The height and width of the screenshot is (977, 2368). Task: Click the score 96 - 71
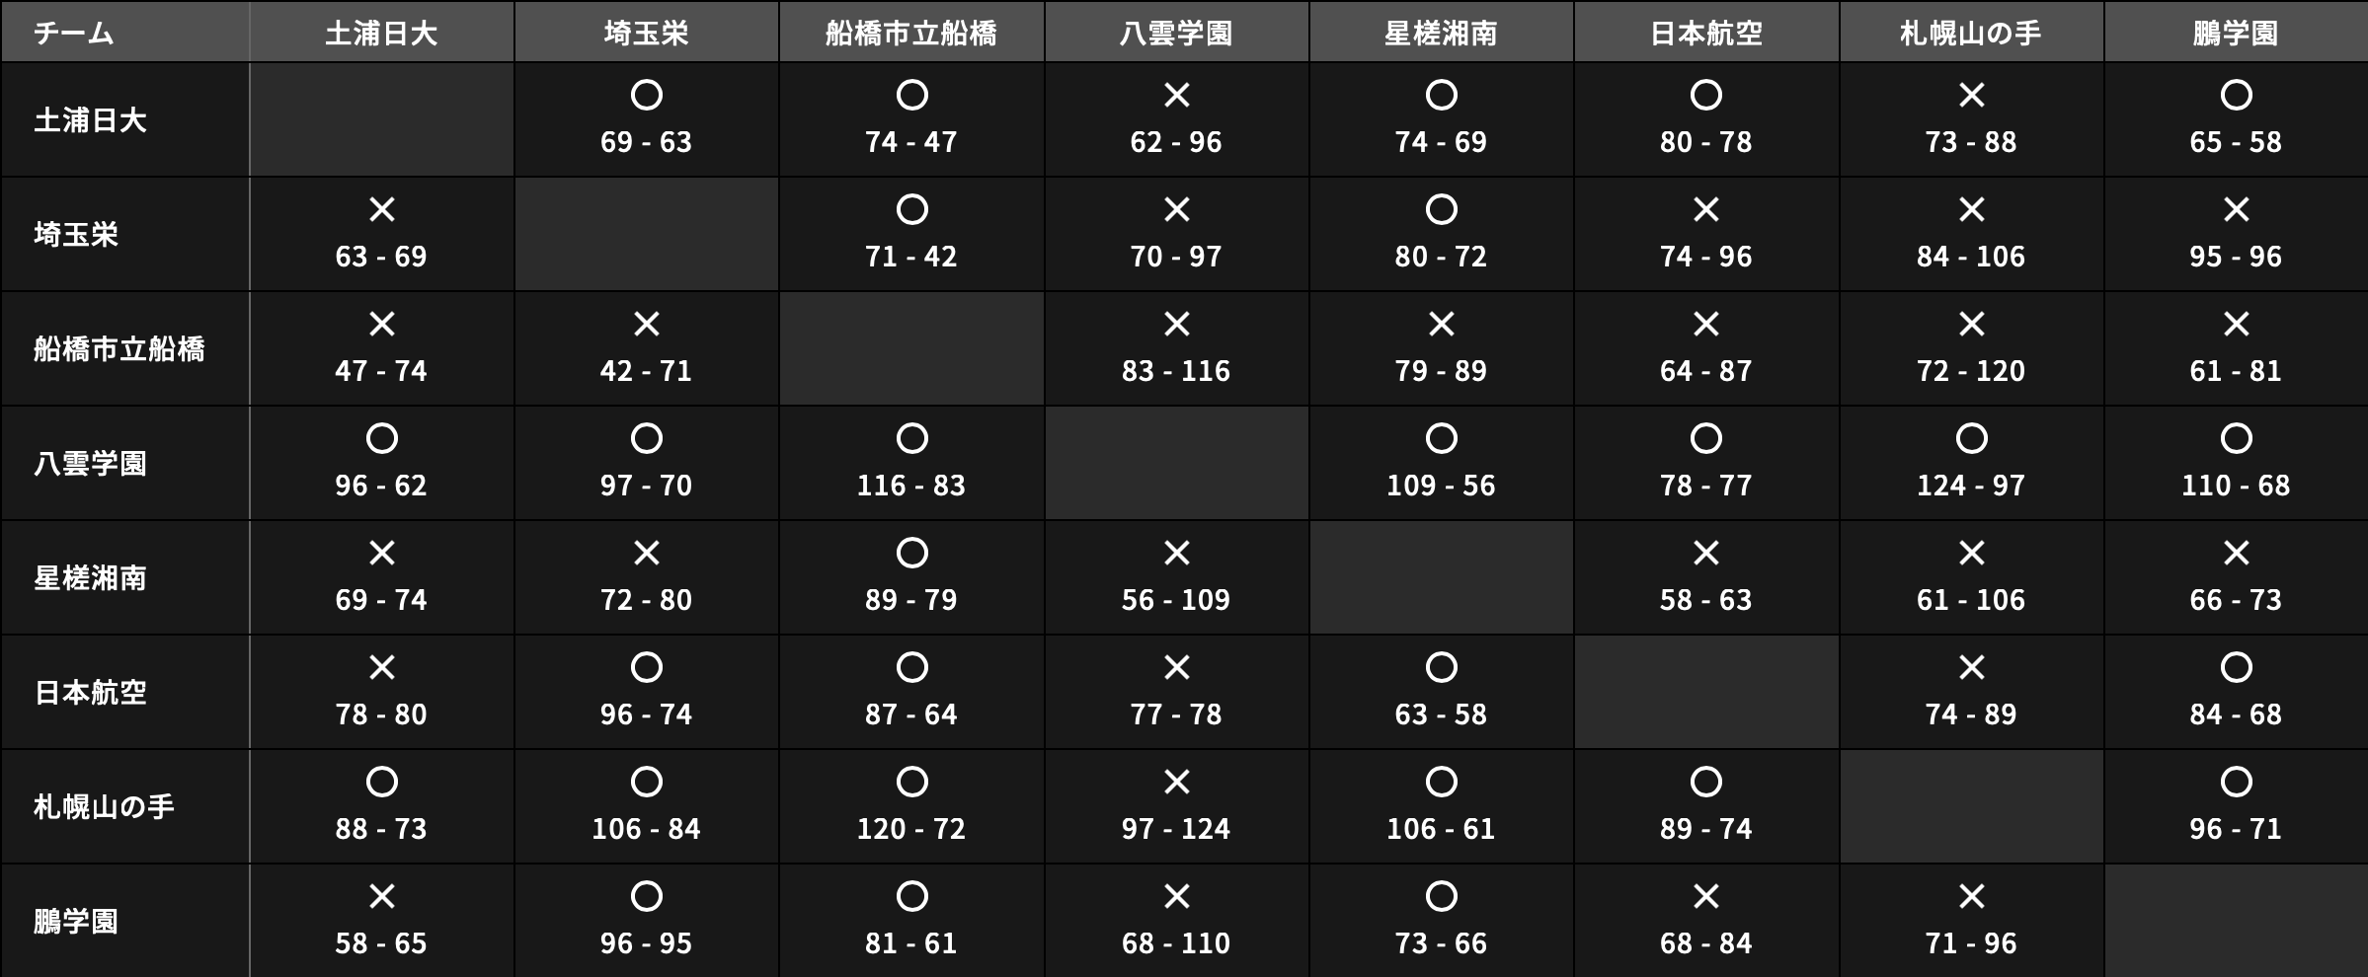coord(2236,829)
